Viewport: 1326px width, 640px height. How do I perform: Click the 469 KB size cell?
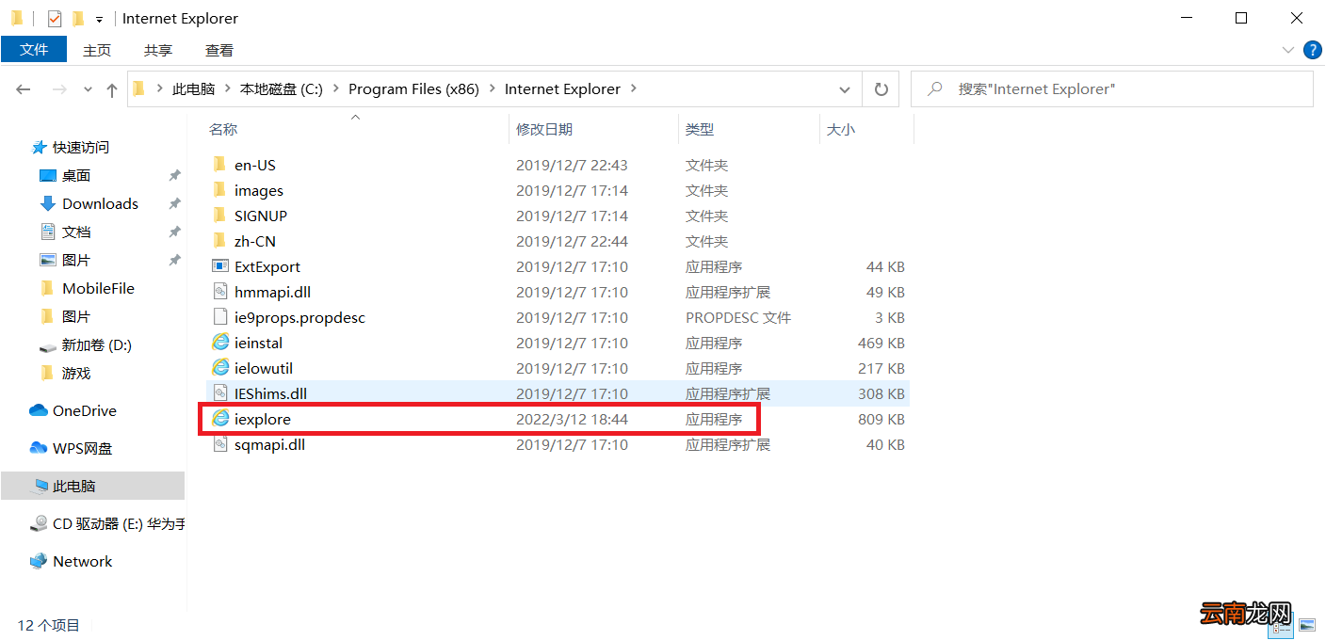(881, 343)
